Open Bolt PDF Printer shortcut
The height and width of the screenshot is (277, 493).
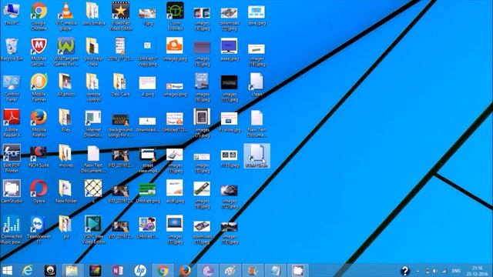[x=12, y=159]
